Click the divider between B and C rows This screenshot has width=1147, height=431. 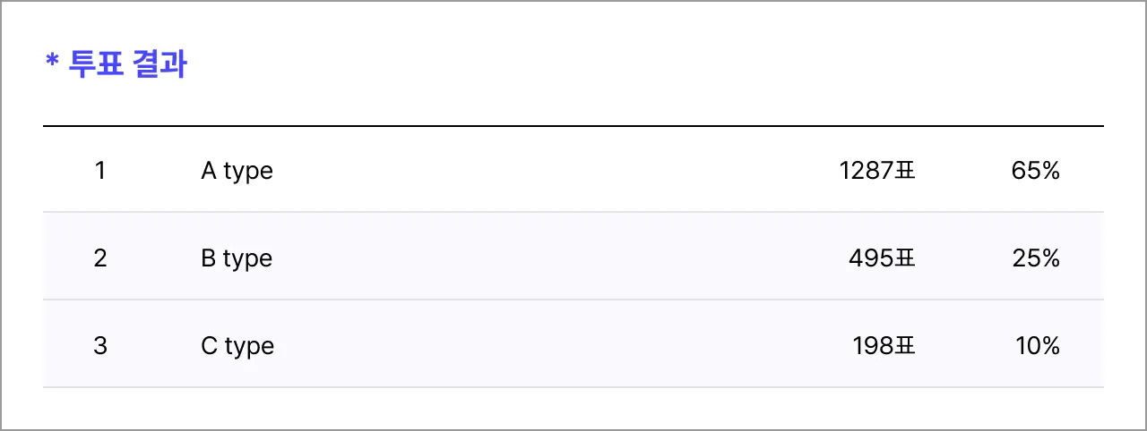tap(573, 300)
